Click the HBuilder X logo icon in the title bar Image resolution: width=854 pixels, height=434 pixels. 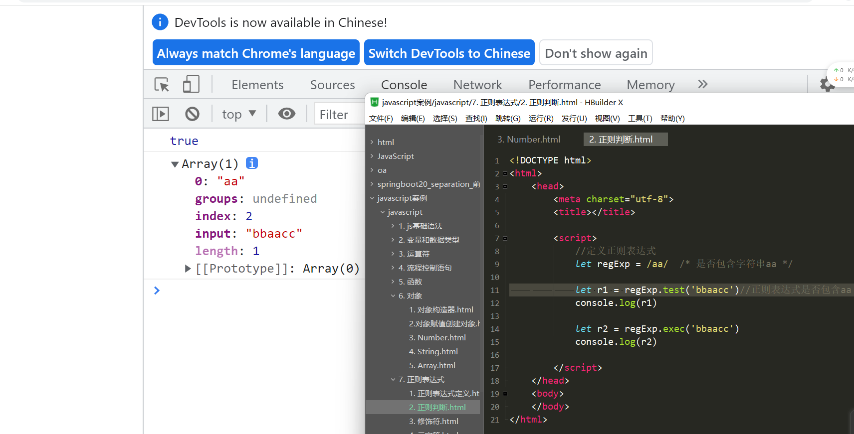coord(374,102)
